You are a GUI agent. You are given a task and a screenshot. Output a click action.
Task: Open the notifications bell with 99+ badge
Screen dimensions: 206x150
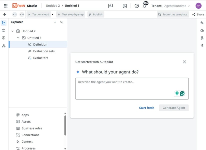point(144,5)
